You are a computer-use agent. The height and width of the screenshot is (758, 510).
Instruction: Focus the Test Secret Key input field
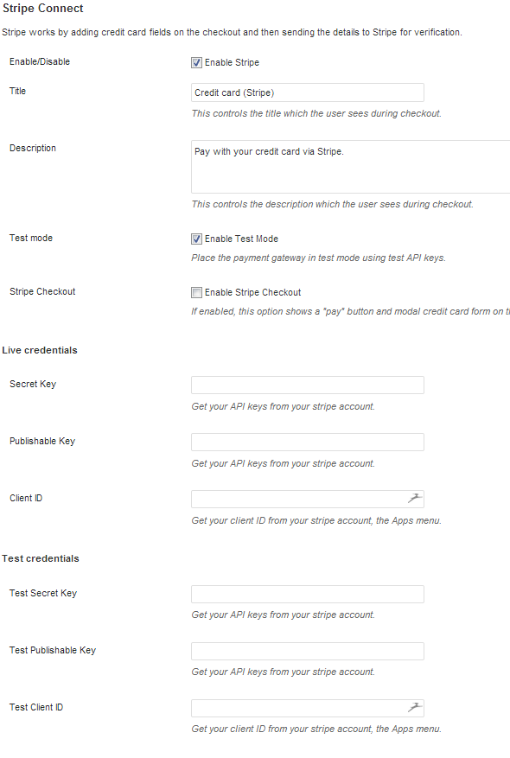click(308, 594)
